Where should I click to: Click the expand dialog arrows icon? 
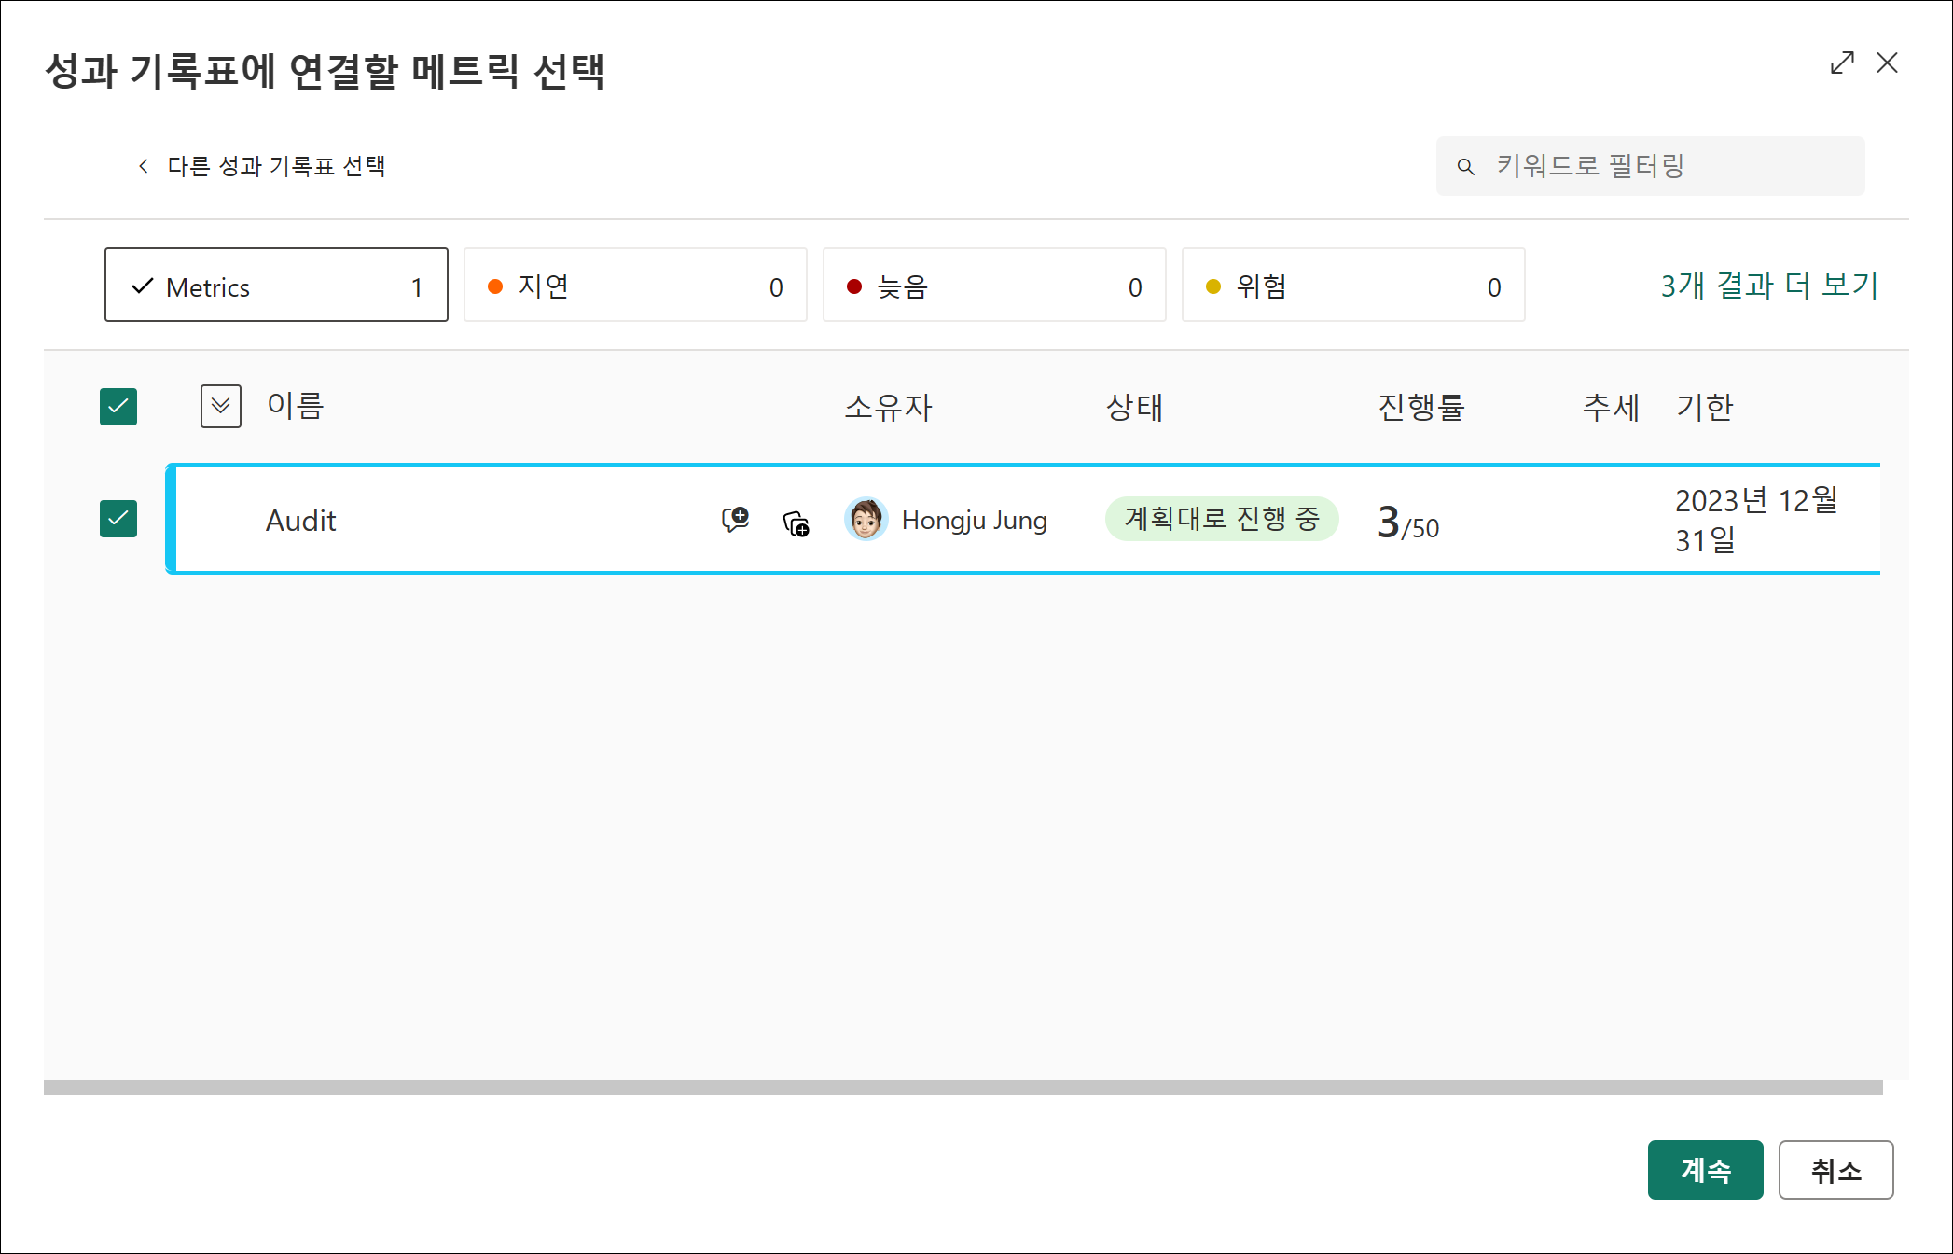tap(1841, 63)
